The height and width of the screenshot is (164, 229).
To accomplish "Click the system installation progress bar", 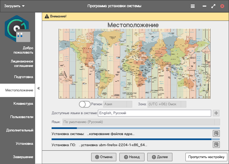I will (x=136, y=128).
